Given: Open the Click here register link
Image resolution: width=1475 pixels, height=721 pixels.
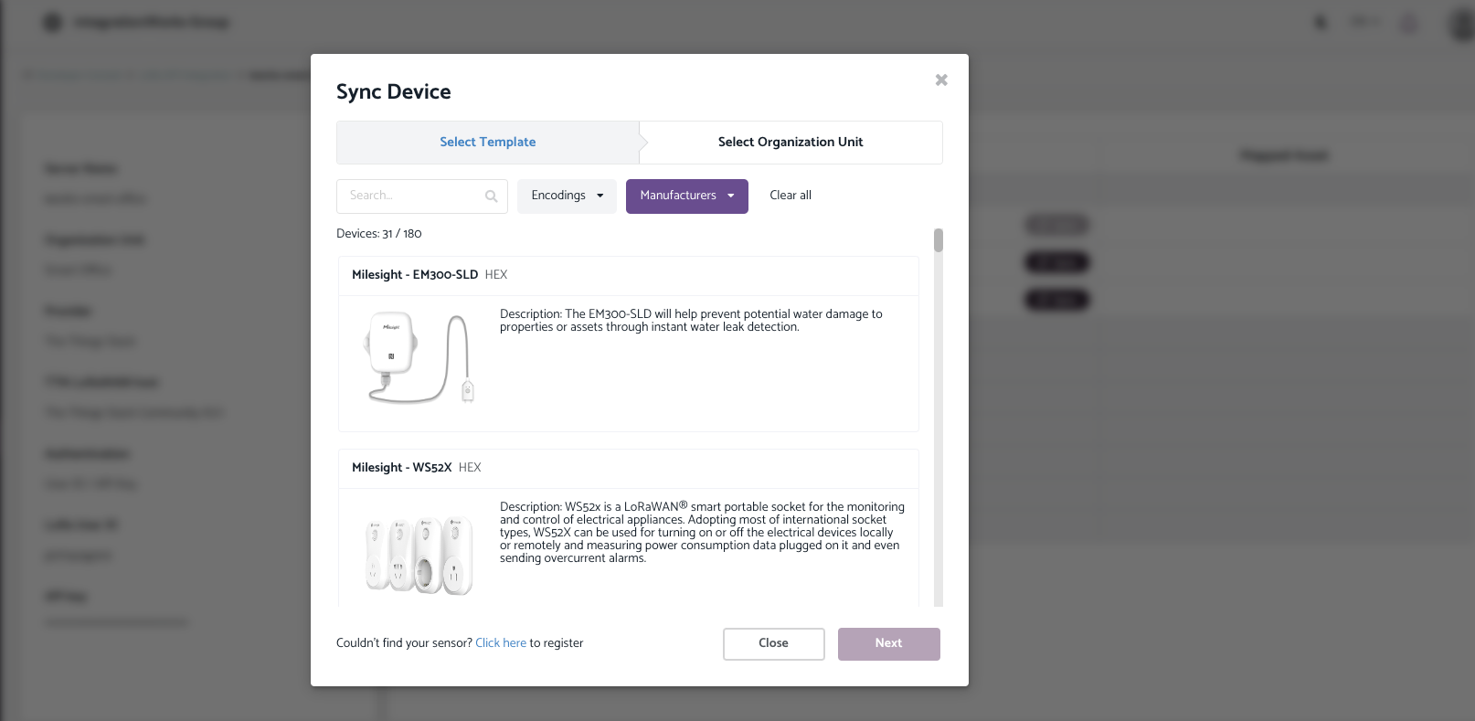Looking at the screenshot, I should coord(501,643).
